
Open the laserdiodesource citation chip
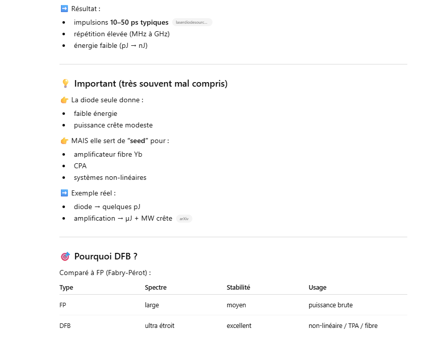[x=192, y=22]
